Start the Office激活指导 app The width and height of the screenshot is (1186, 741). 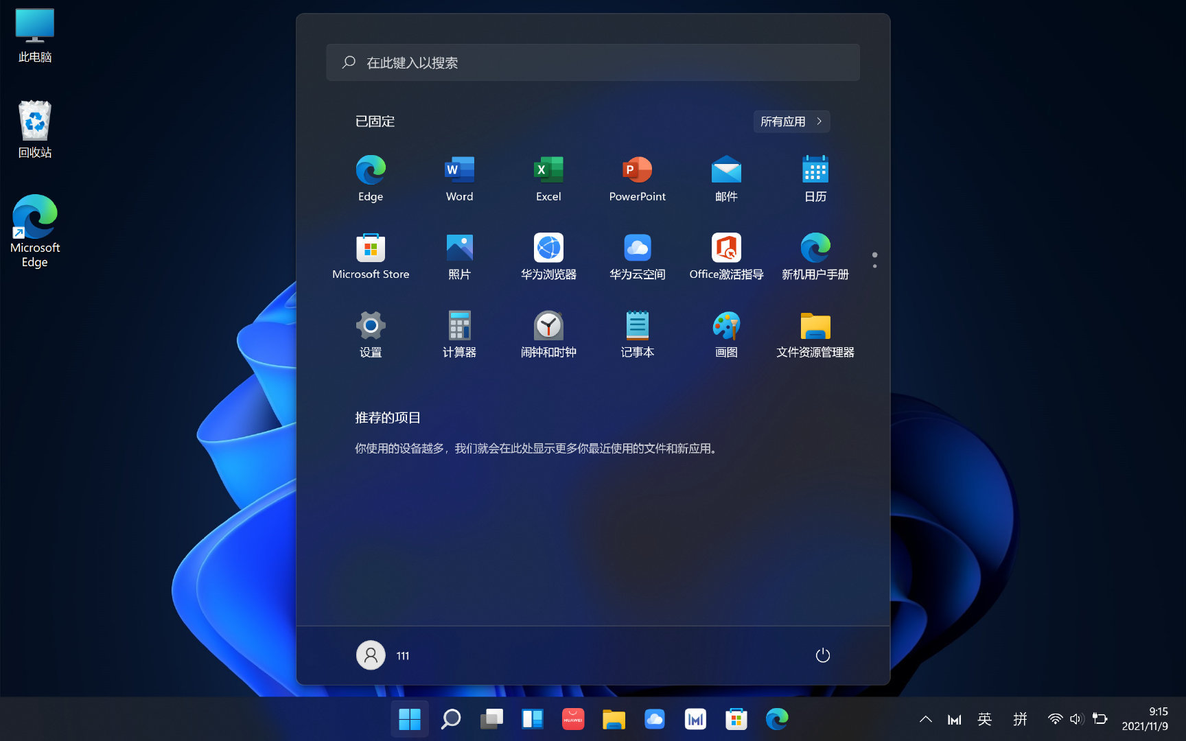point(726,257)
